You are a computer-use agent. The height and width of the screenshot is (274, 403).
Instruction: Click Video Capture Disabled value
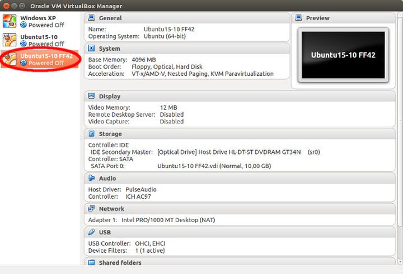172,122
